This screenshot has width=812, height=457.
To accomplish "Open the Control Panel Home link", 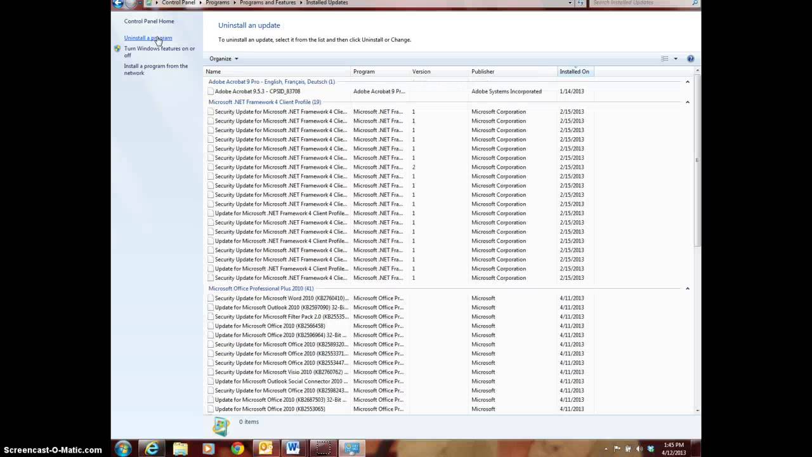I will 149,22.
